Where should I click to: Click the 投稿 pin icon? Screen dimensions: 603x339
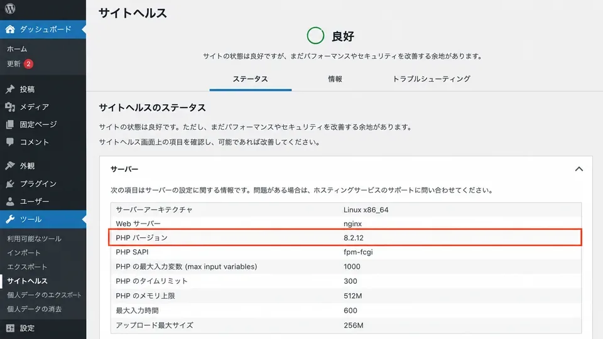10,89
